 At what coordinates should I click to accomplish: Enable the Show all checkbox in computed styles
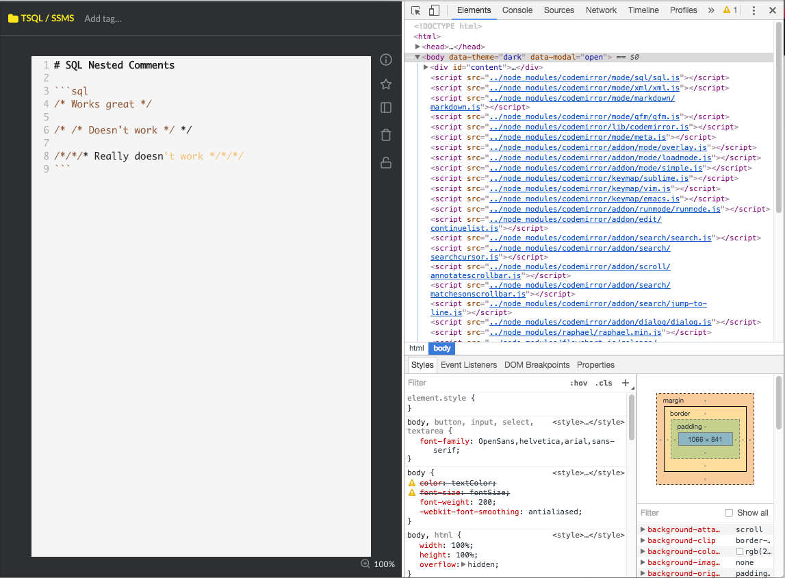click(728, 512)
